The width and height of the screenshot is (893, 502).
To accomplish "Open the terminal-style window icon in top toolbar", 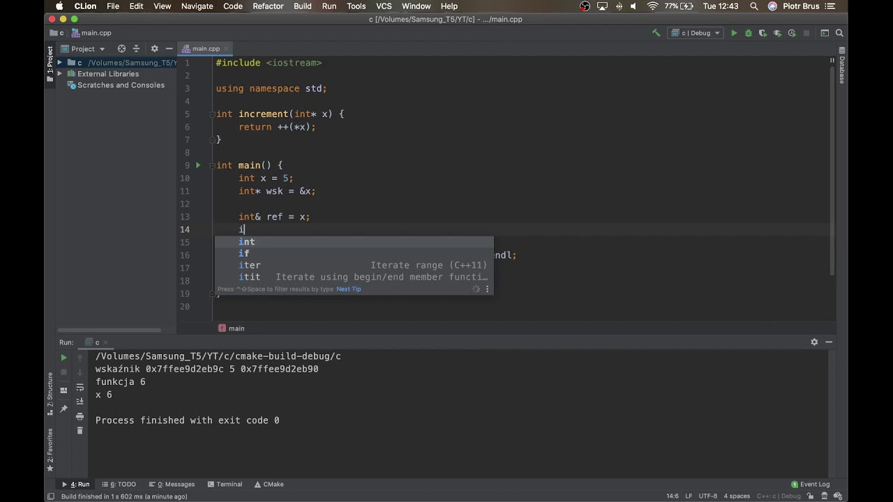I will coord(825,33).
